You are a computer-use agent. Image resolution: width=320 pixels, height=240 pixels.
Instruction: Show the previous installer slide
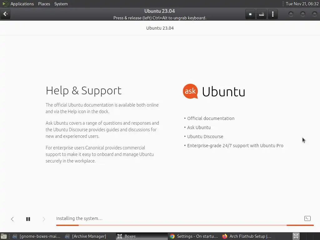coord(12,219)
